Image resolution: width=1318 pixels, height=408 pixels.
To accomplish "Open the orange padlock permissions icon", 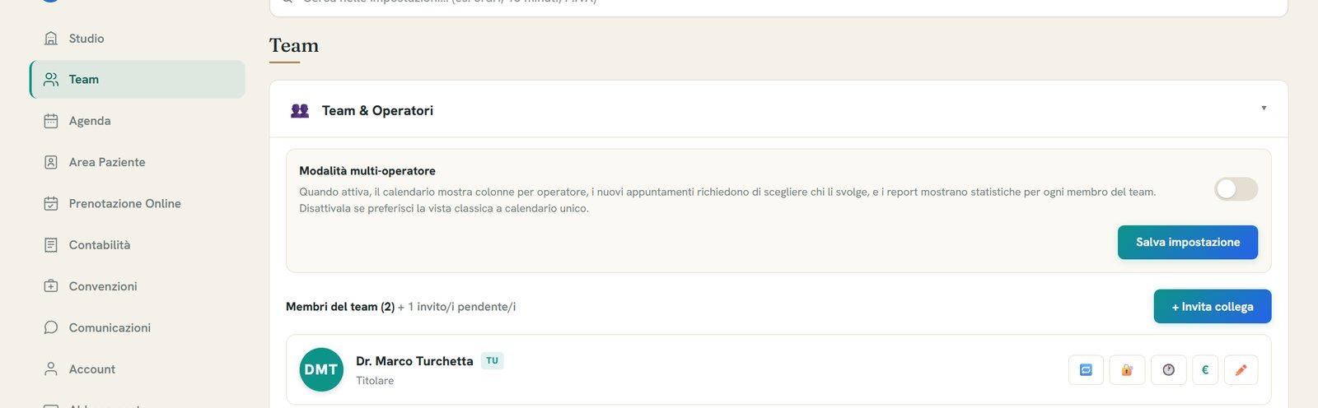I will 1127,370.
